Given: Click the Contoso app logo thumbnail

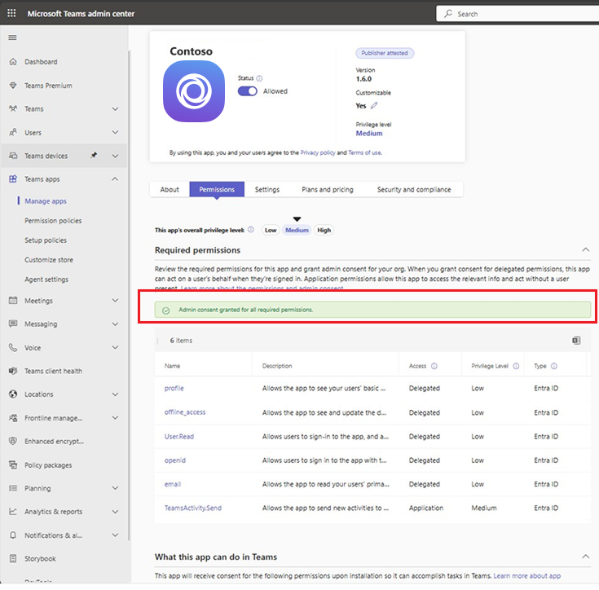Looking at the screenshot, I should coord(194,91).
